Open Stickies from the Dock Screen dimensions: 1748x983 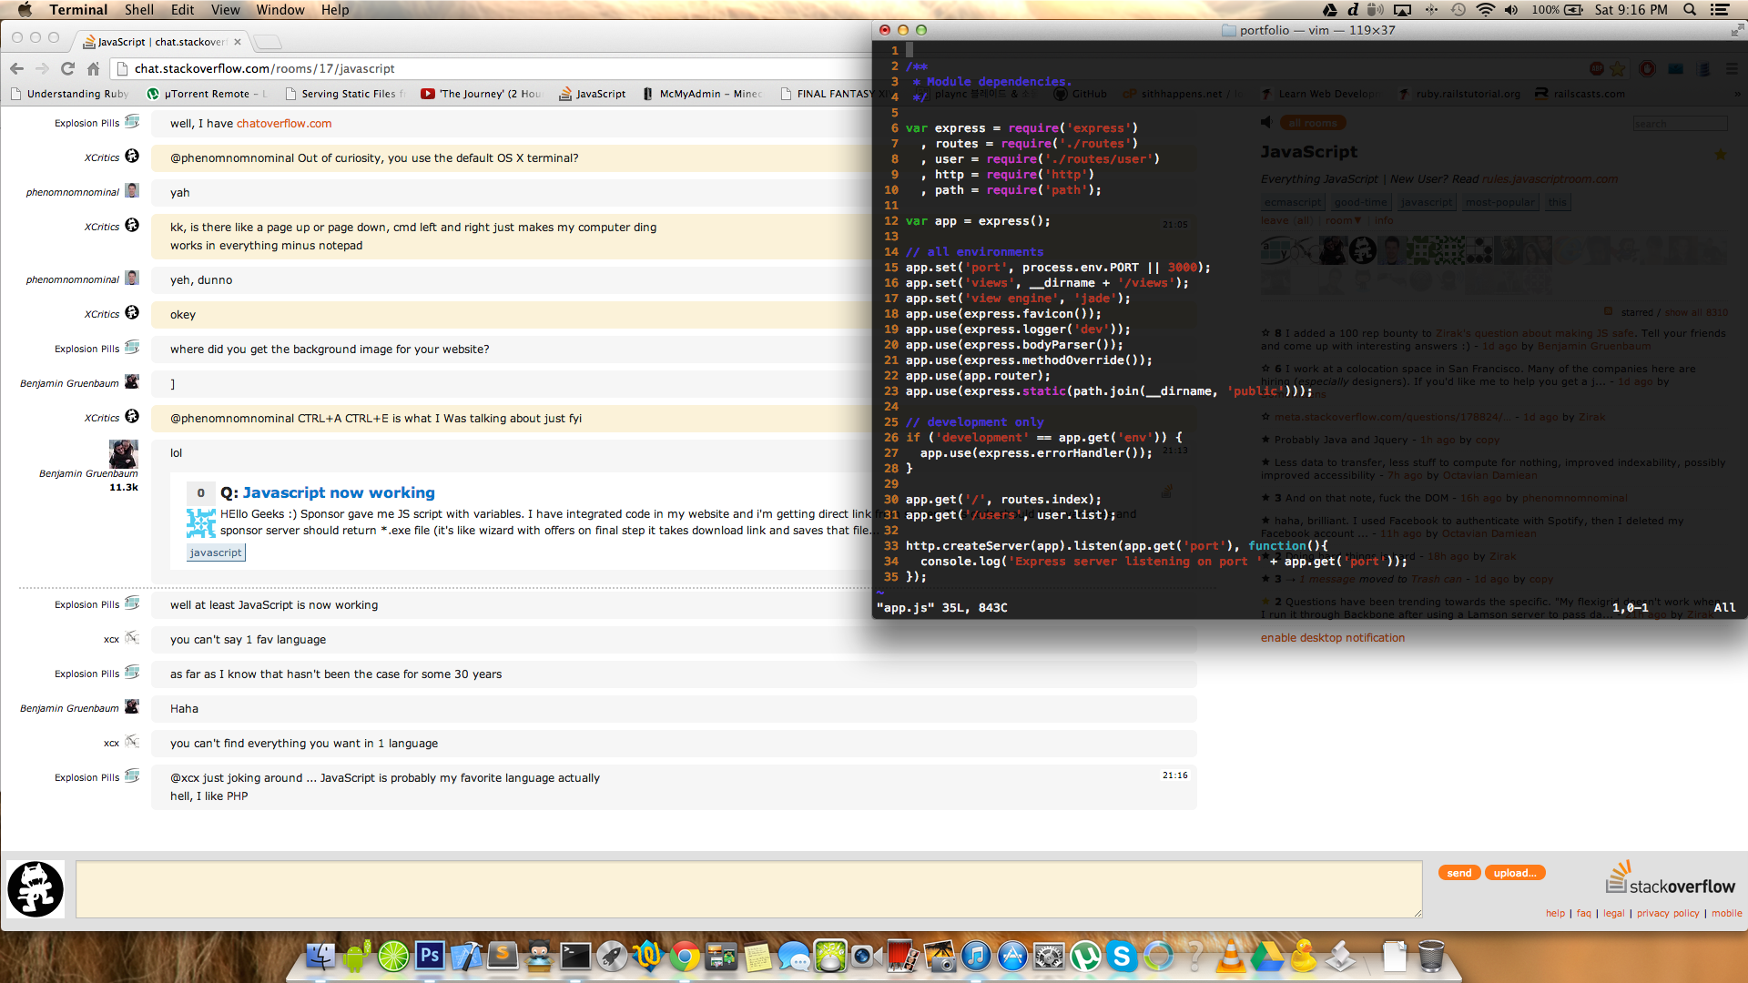click(757, 956)
